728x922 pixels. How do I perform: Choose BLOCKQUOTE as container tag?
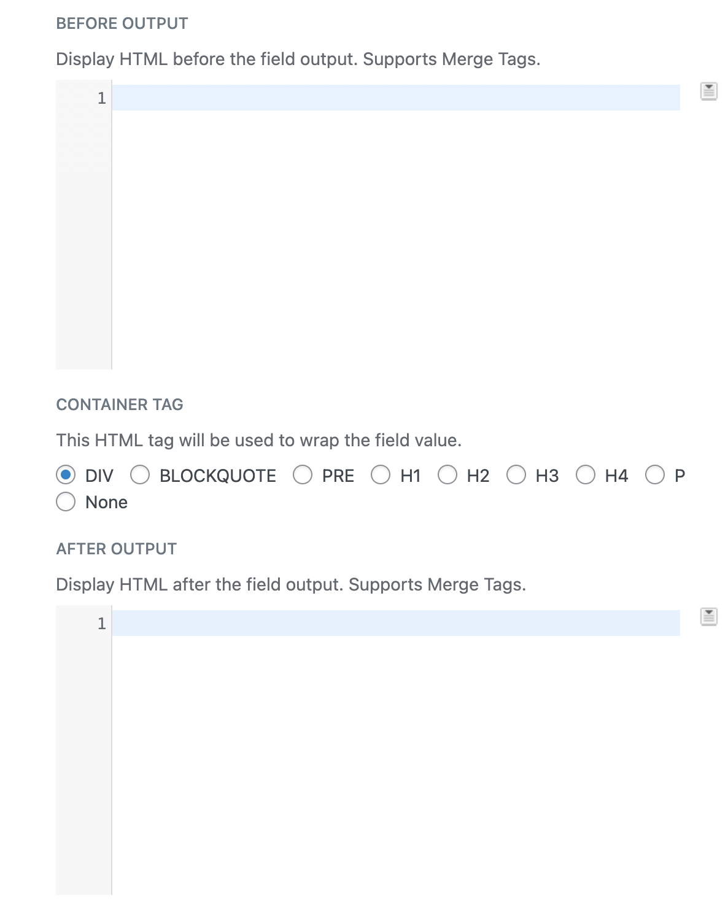coord(140,475)
